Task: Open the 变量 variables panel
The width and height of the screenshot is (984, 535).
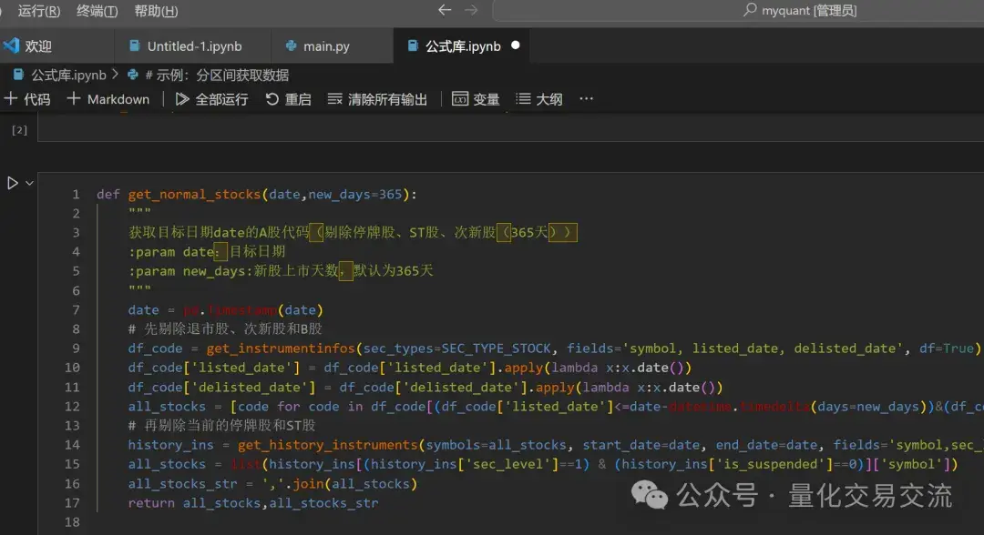Action: 476,99
